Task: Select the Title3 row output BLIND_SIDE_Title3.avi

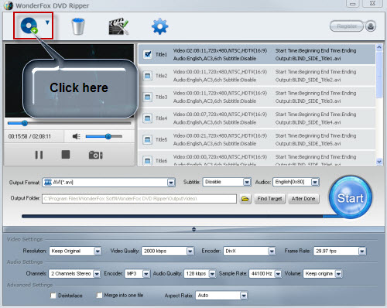Action: click(x=308, y=101)
